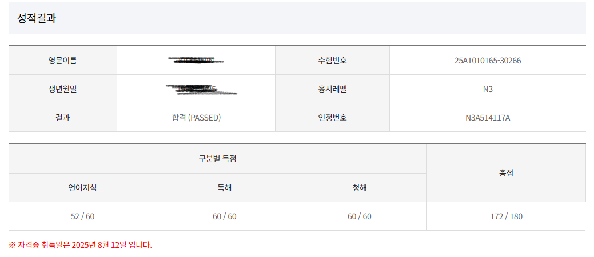Select the 영문이름 label cell
Screen dimensions: 594x257
[x=62, y=61]
